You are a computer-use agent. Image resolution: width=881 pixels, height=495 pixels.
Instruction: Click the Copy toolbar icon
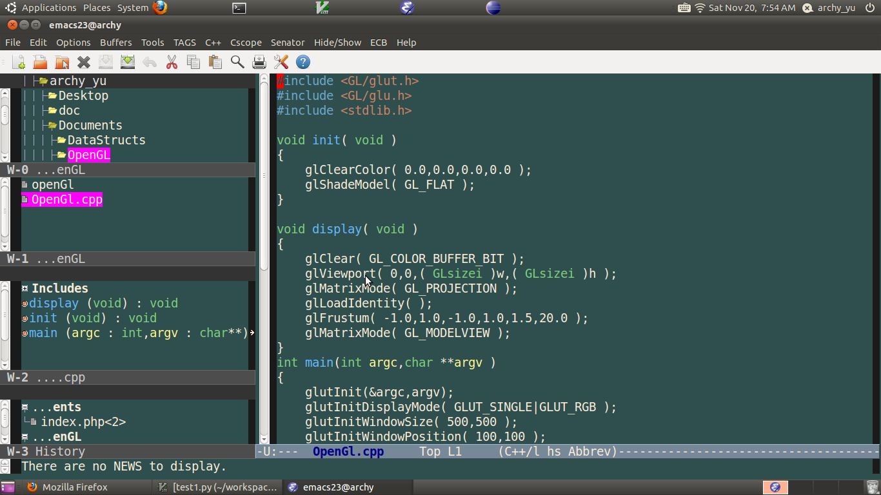pos(193,62)
